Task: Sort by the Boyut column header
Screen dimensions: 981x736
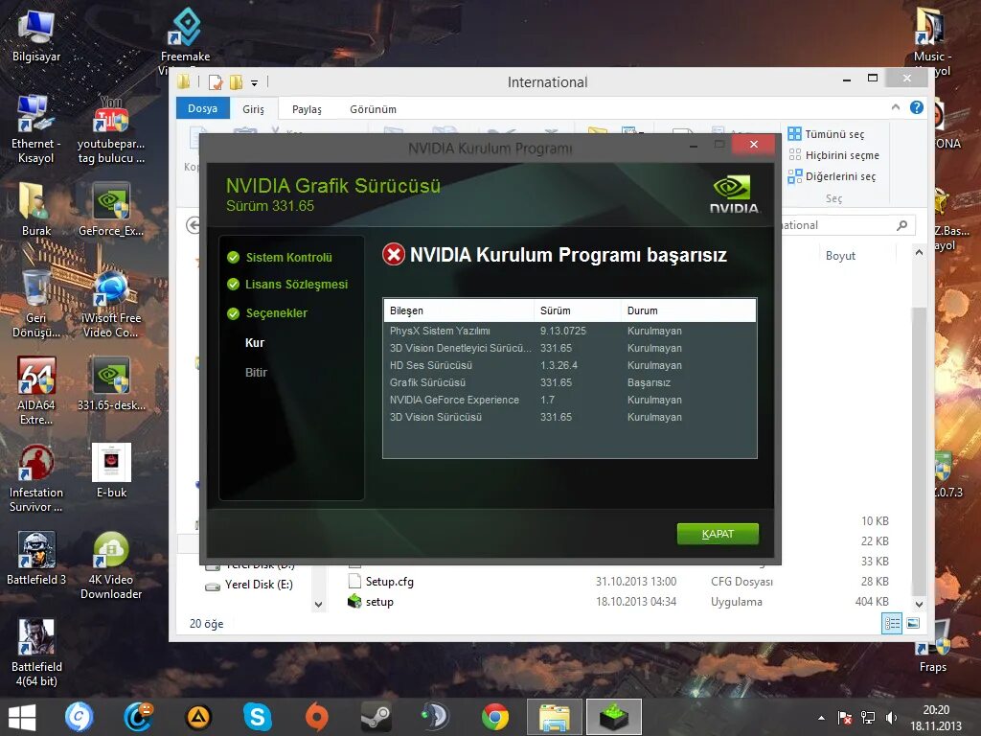Action: pos(840,255)
